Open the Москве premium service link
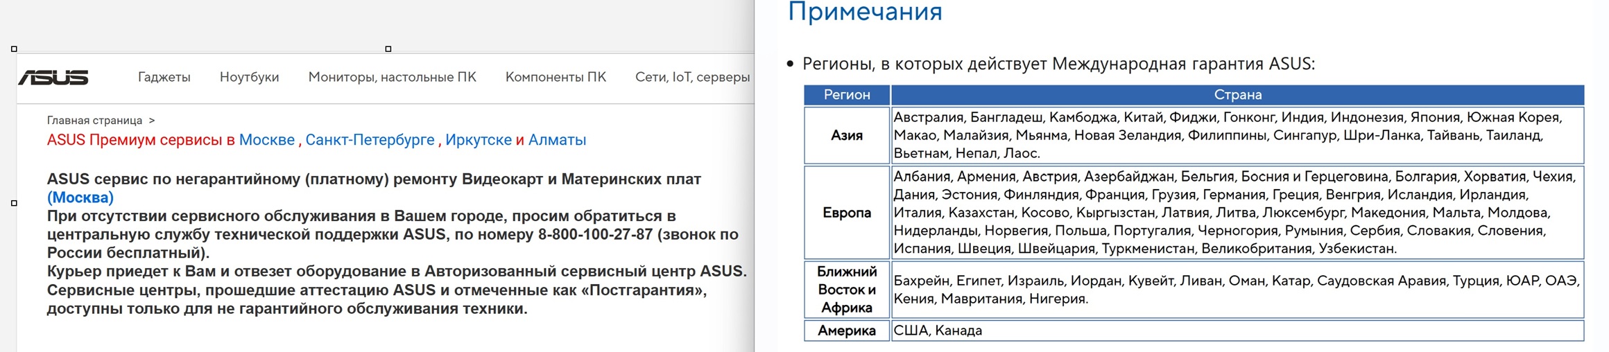This screenshot has width=1609, height=352. click(x=267, y=140)
